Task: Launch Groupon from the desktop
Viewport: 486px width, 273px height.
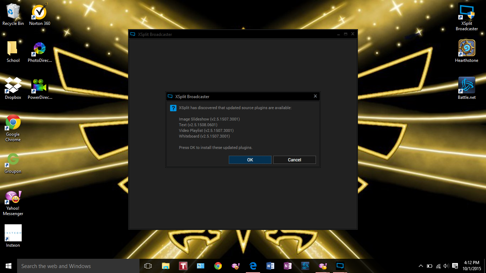Action: click(x=13, y=160)
